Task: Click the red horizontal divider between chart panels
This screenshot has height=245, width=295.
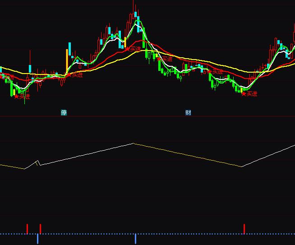Action: [x=147, y=116]
